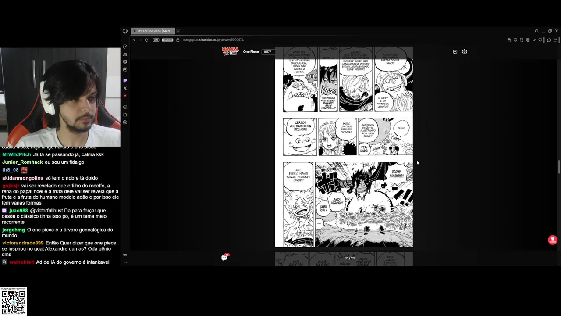The width and height of the screenshot is (561, 316).
Task: Open the ad blocker shield icon
Action: click(x=528, y=40)
